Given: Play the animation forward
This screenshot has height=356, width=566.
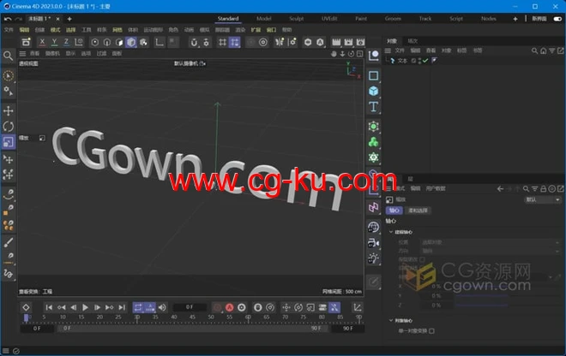Looking at the screenshot, I should (85, 307).
